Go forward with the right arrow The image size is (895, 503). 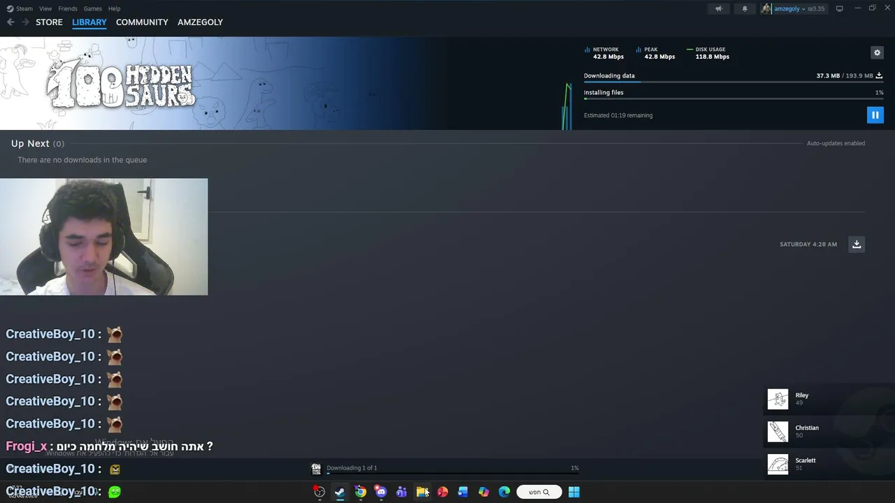click(25, 22)
